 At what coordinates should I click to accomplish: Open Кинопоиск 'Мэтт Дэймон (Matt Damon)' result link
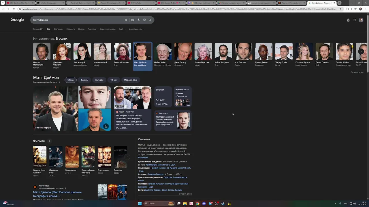pos(58,194)
